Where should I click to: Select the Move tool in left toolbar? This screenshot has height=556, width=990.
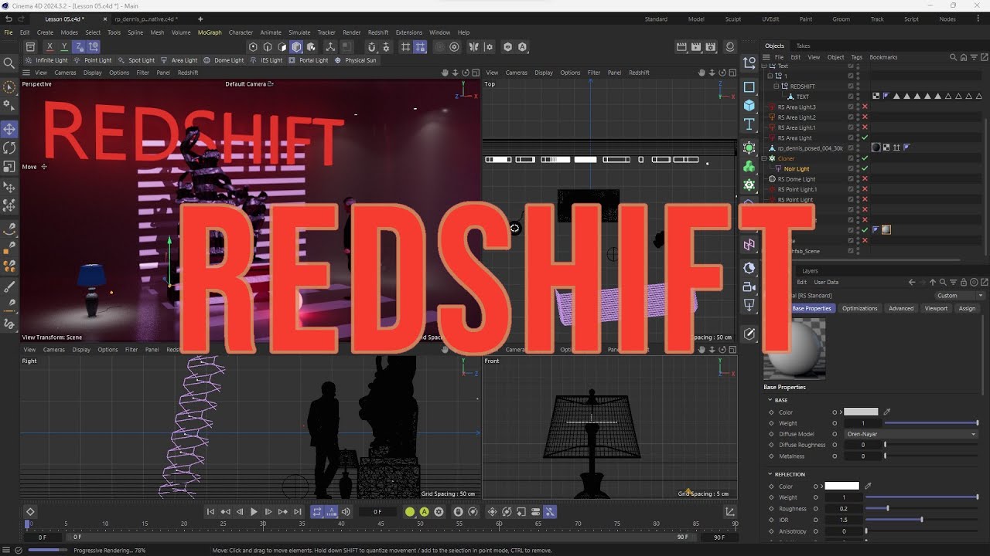(x=9, y=128)
